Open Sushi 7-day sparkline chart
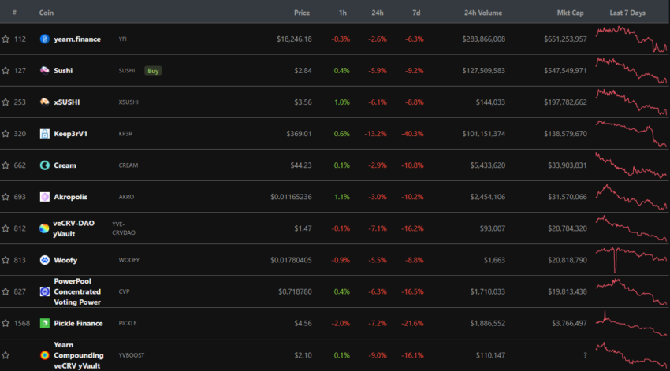This screenshot has width=670, height=371. [x=631, y=70]
